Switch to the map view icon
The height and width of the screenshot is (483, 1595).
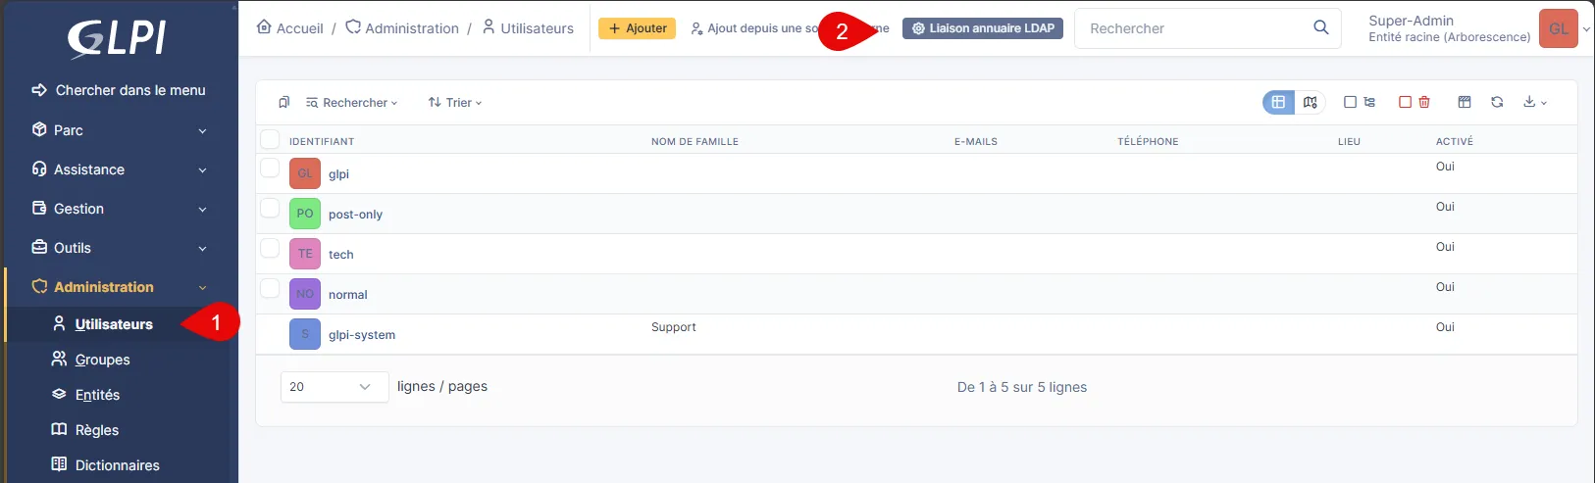point(1311,102)
